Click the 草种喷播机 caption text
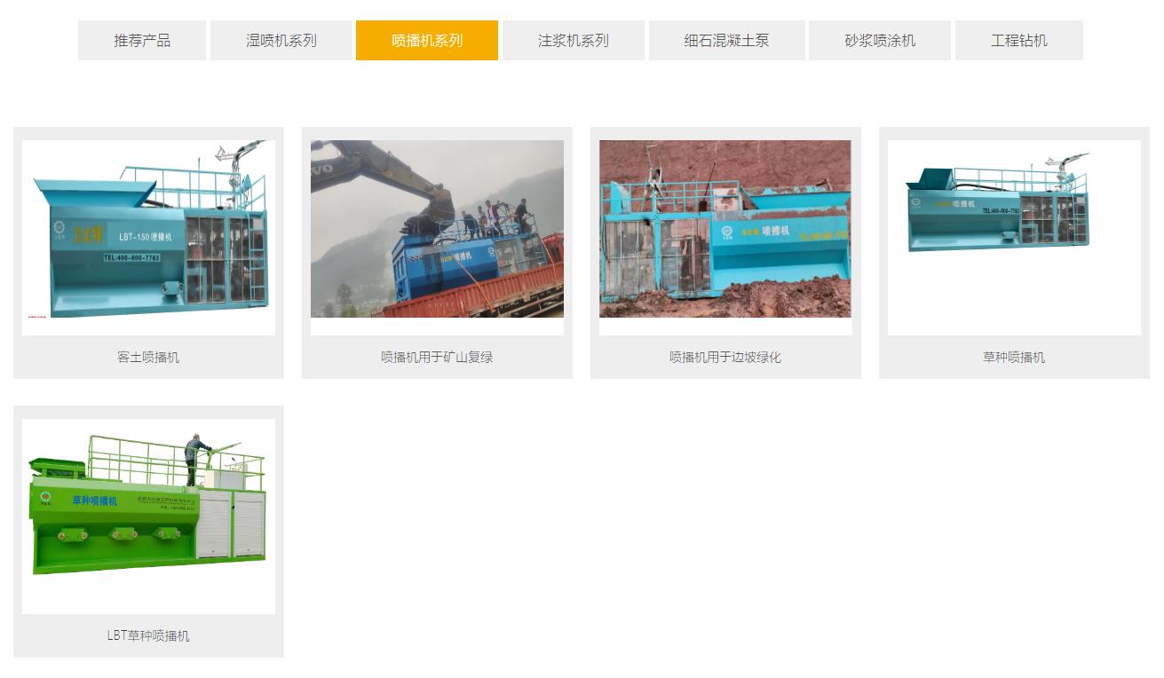Image resolution: width=1164 pixels, height=678 pixels. (x=1013, y=357)
